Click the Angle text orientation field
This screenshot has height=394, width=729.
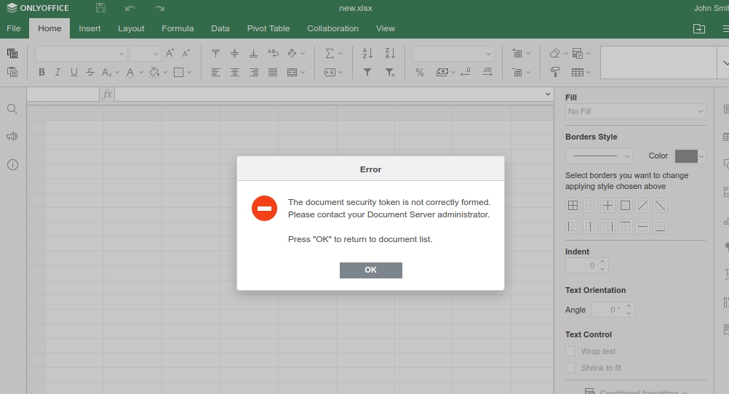coord(607,310)
